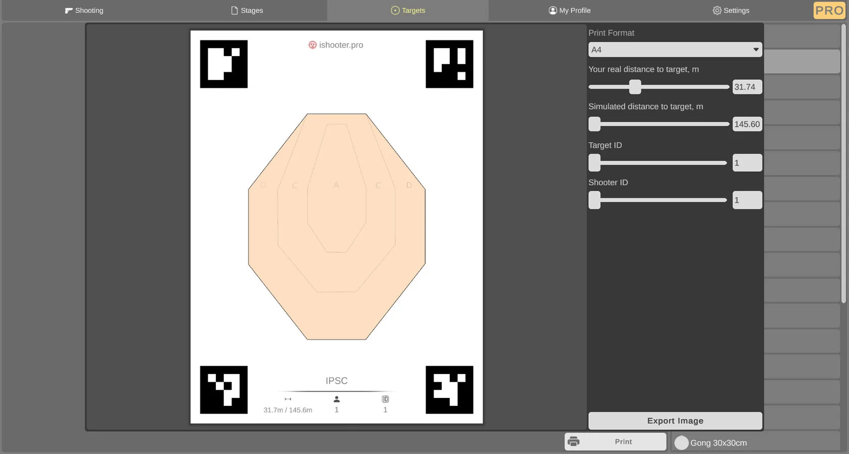This screenshot has height=454, width=849.
Task: Click the target icon in Targets tab
Action: click(395, 11)
